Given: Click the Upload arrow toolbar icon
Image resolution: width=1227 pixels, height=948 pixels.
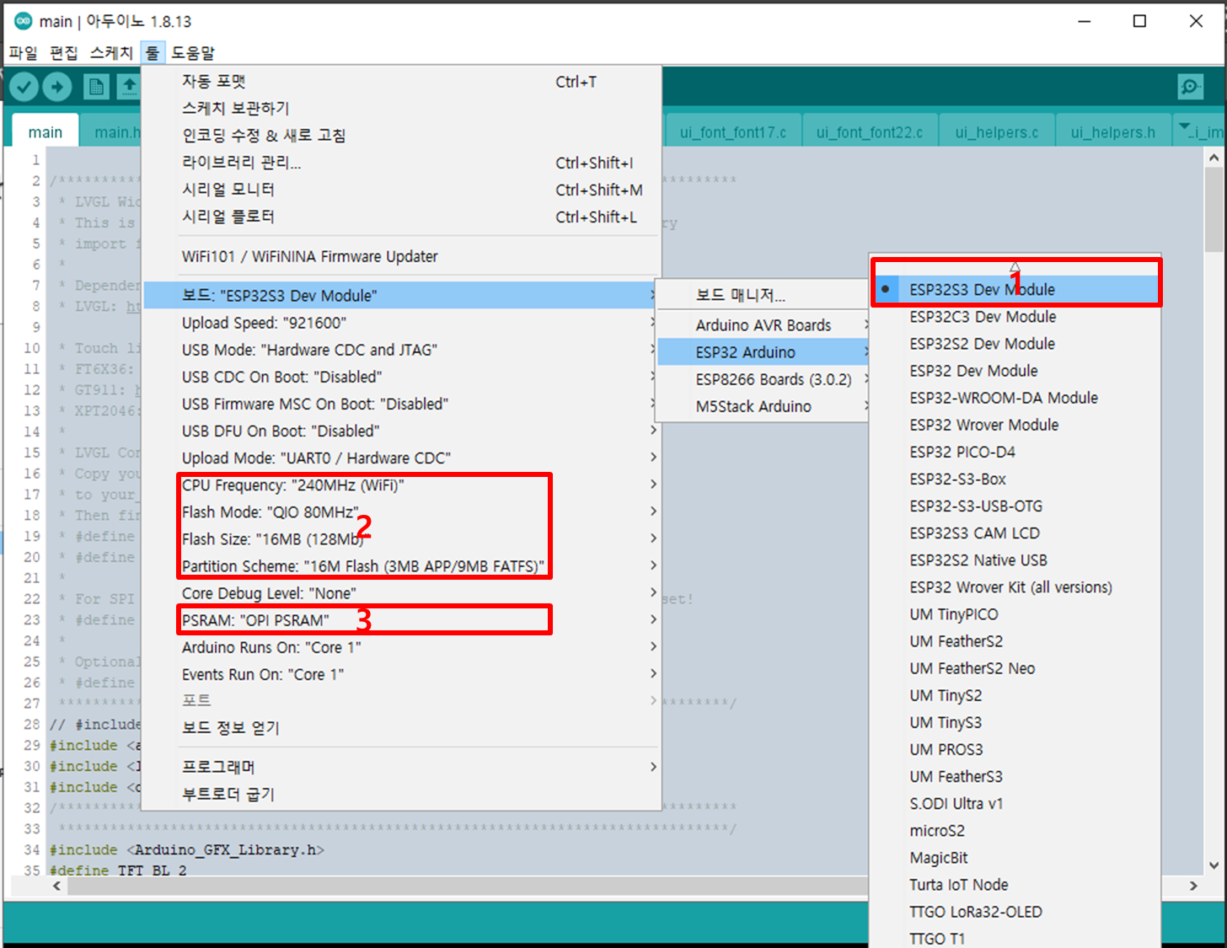Looking at the screenshot, I should coord(57,87).
